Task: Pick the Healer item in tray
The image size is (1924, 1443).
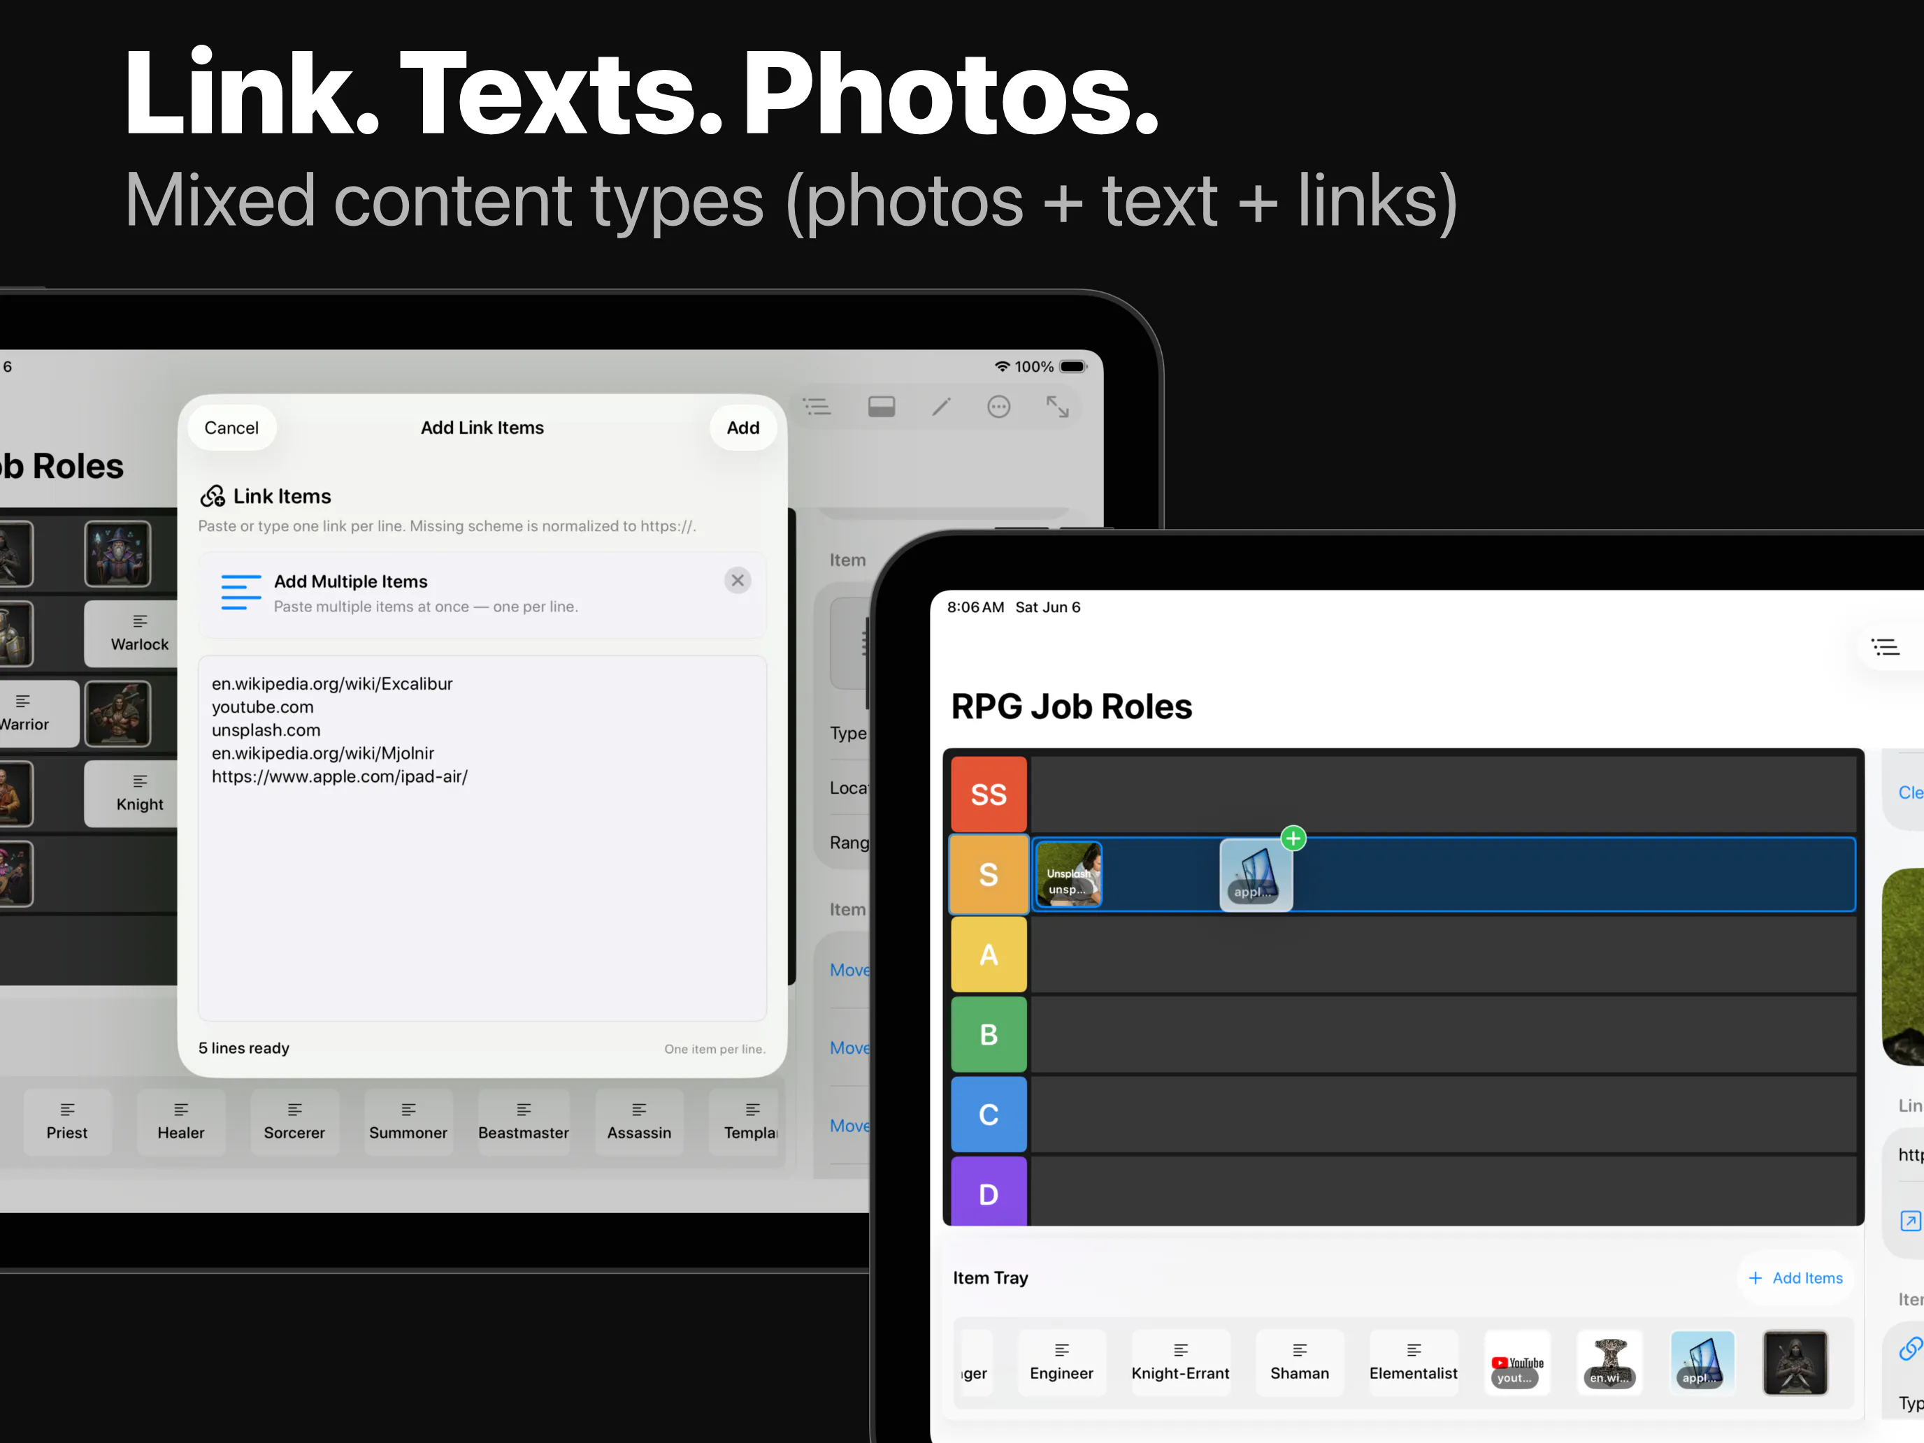Action: (181, 1122)
